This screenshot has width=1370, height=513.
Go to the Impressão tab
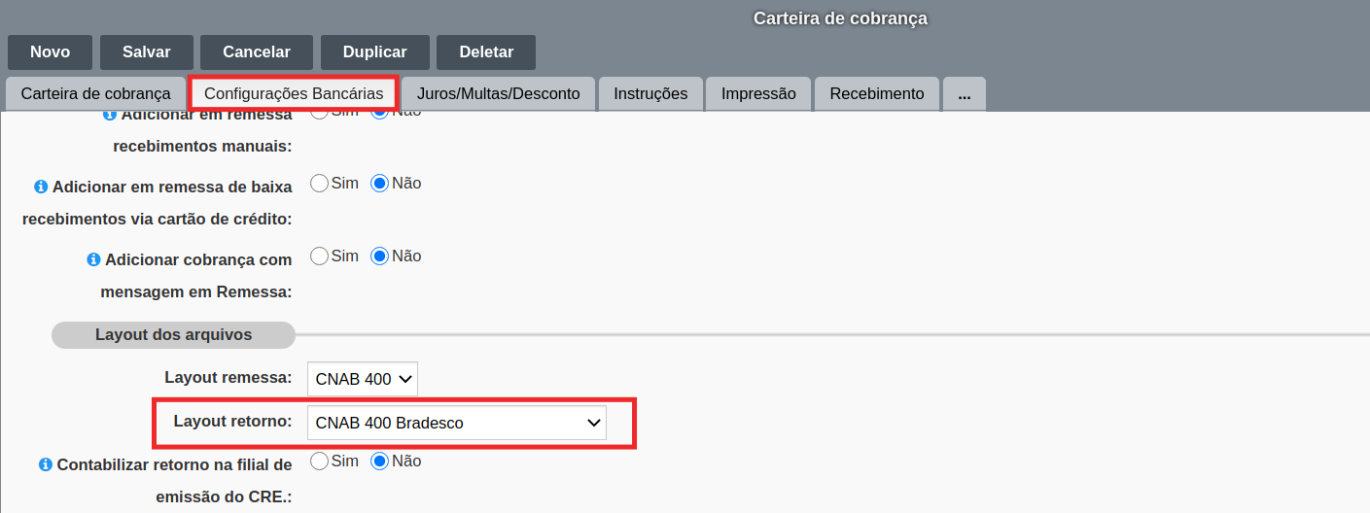pyautogui.click(x=758, y=94)
